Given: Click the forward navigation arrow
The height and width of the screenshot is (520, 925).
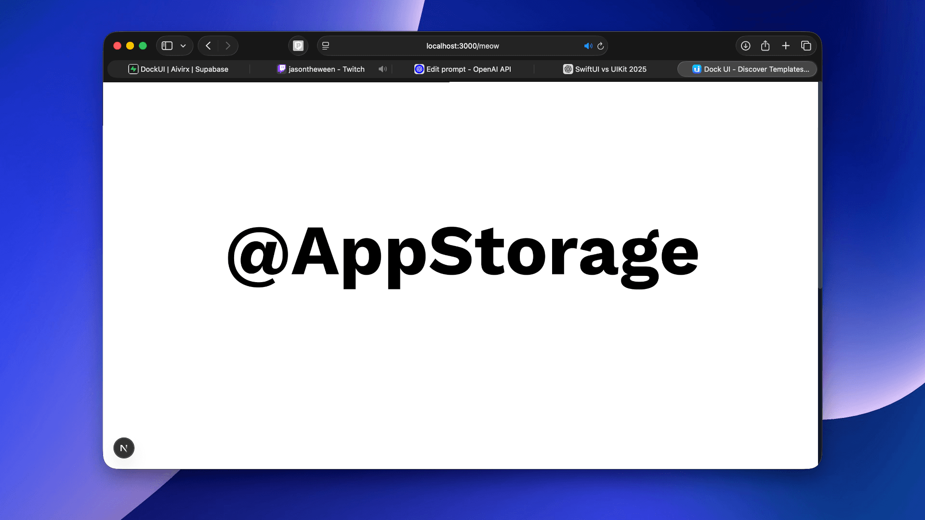Looking at the screenshot, I should [x=228, y=46].
